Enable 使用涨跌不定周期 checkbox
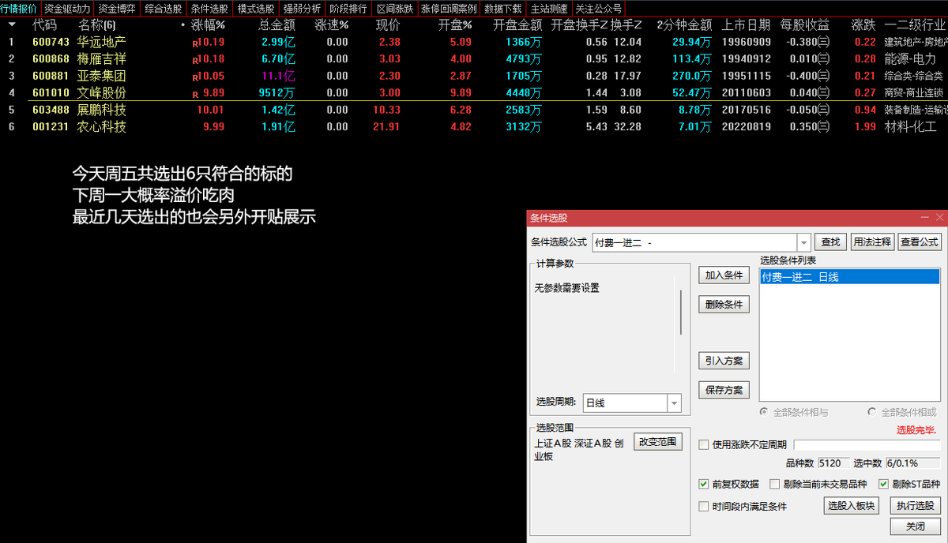Screen dimensions: 948x543 (x=704, y=445)
